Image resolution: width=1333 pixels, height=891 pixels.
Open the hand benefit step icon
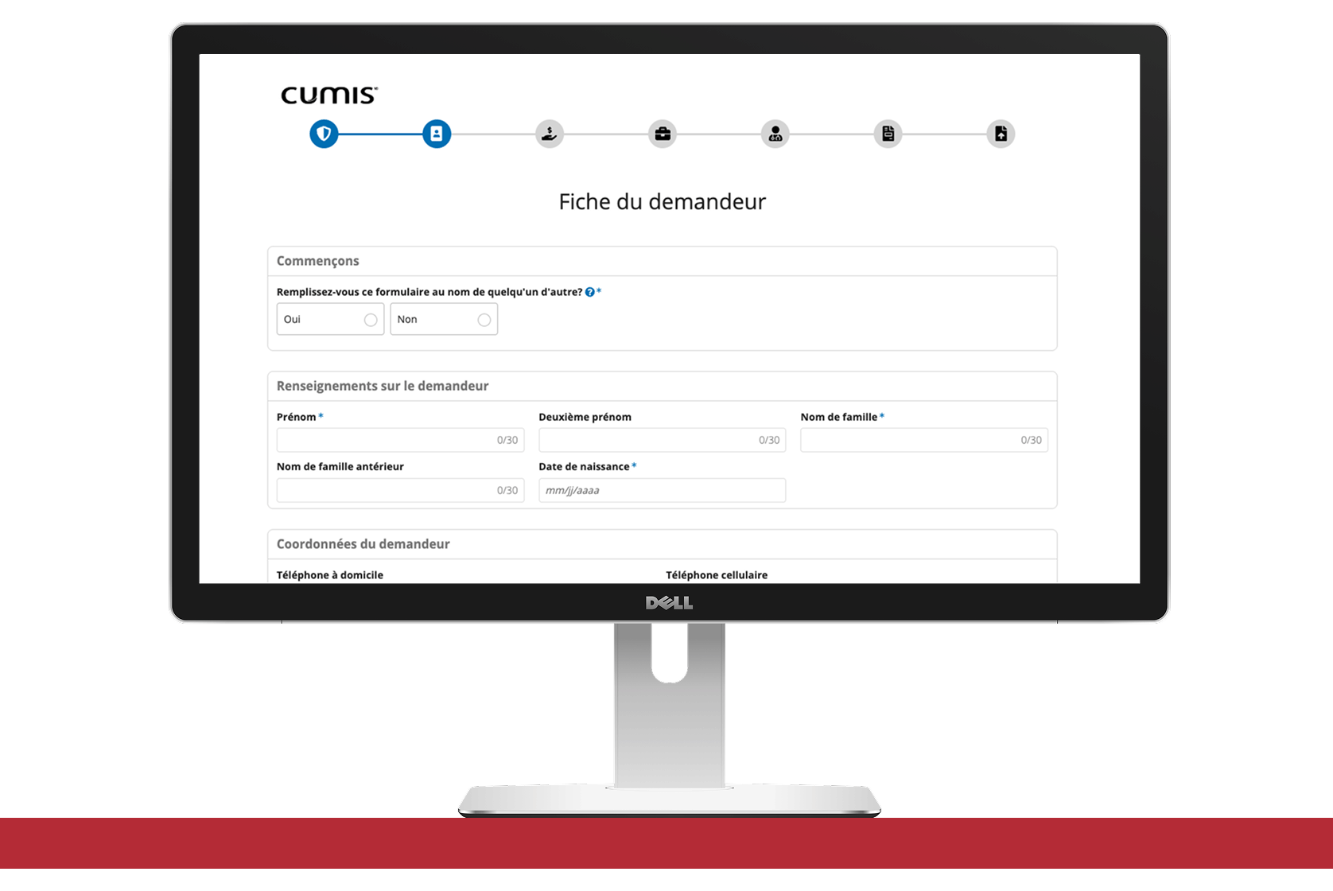(x=550, y=134)
